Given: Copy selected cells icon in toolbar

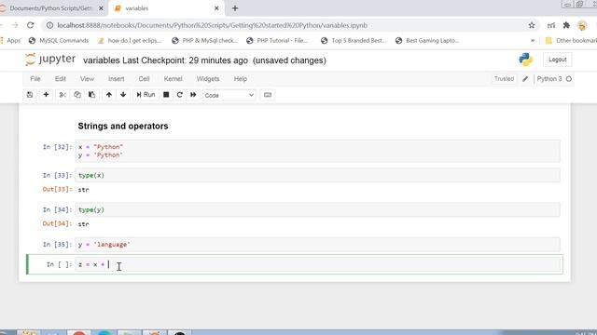Looking at the screenshot, I should click(x=77, y=95).
